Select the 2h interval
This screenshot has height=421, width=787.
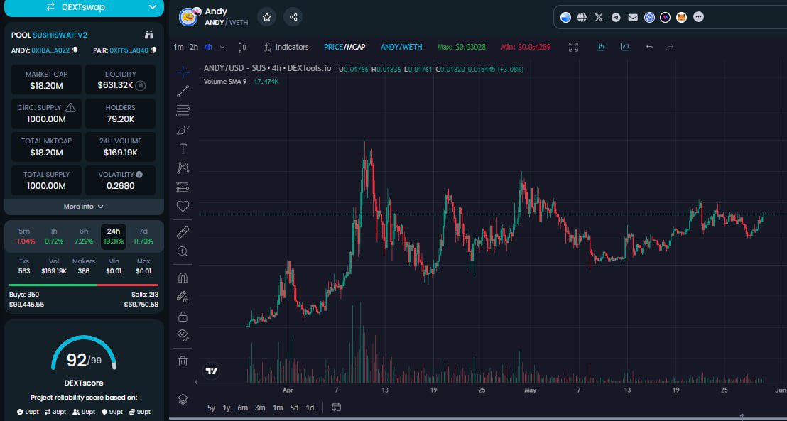[x=194, y=47]
